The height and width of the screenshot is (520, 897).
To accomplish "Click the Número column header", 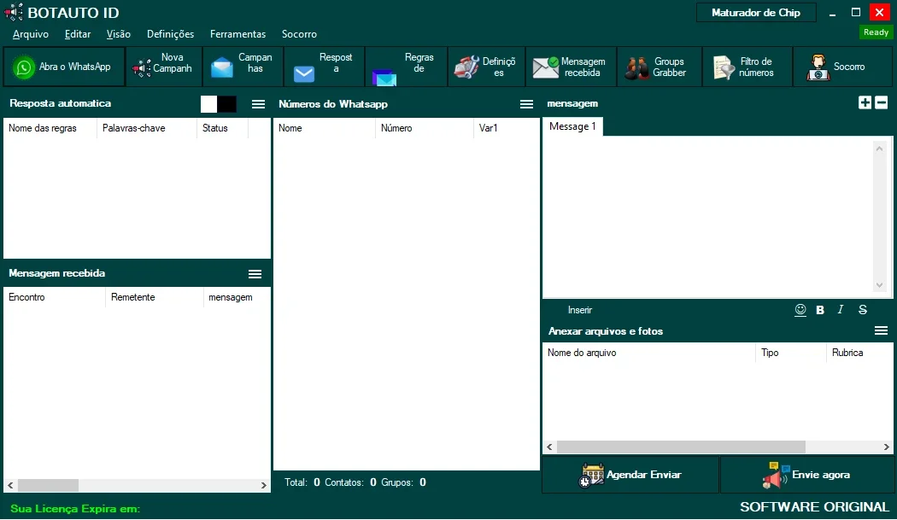I will coord(425,128).
